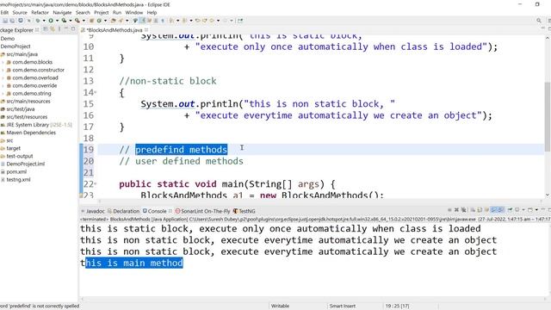This screenshot has width=551, height=310.
Task: Switch to the Declaration tab
Action: (x=123, y=211)
